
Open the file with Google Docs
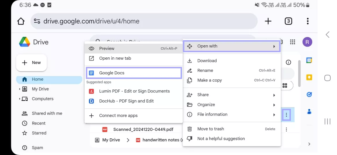(133, 73)
